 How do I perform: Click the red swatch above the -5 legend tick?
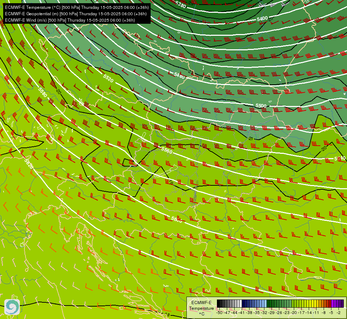point(330,303)
